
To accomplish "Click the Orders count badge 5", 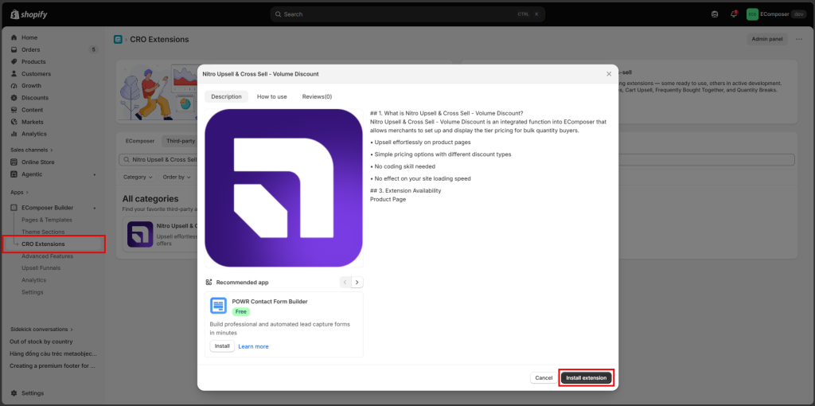I will click(93, 50).
